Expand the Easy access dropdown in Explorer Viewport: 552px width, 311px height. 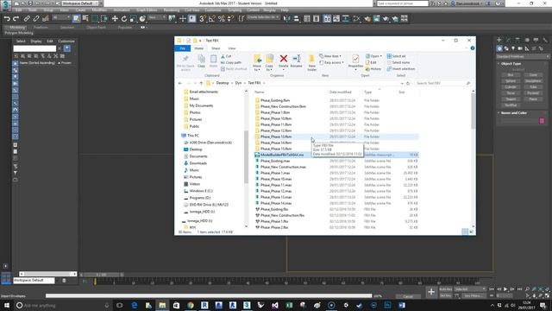coord(331,63)
